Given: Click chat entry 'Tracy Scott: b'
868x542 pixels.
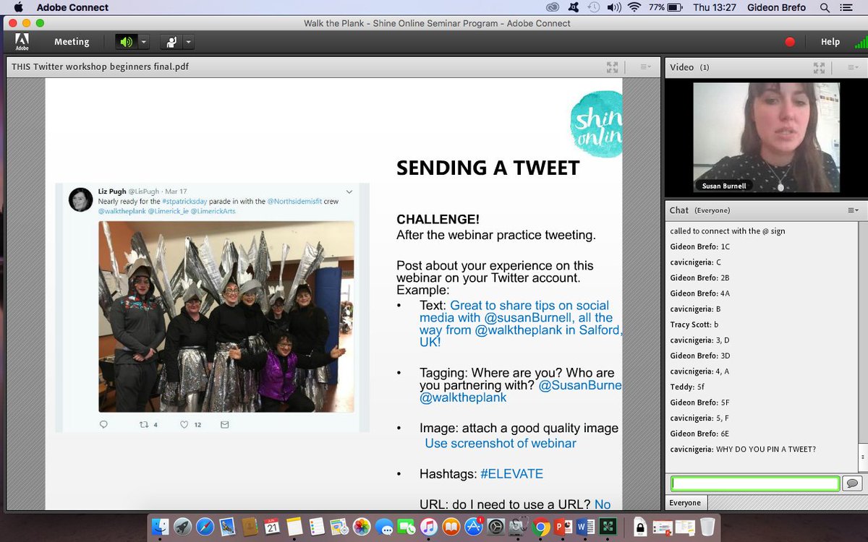Looking at the screenshot, I should pyautogui.click(x=694, y=324).
